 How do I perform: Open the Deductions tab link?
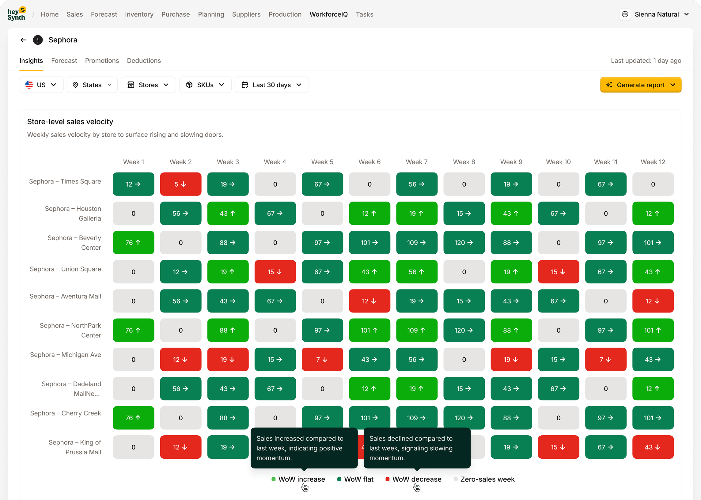coord(144,61)
